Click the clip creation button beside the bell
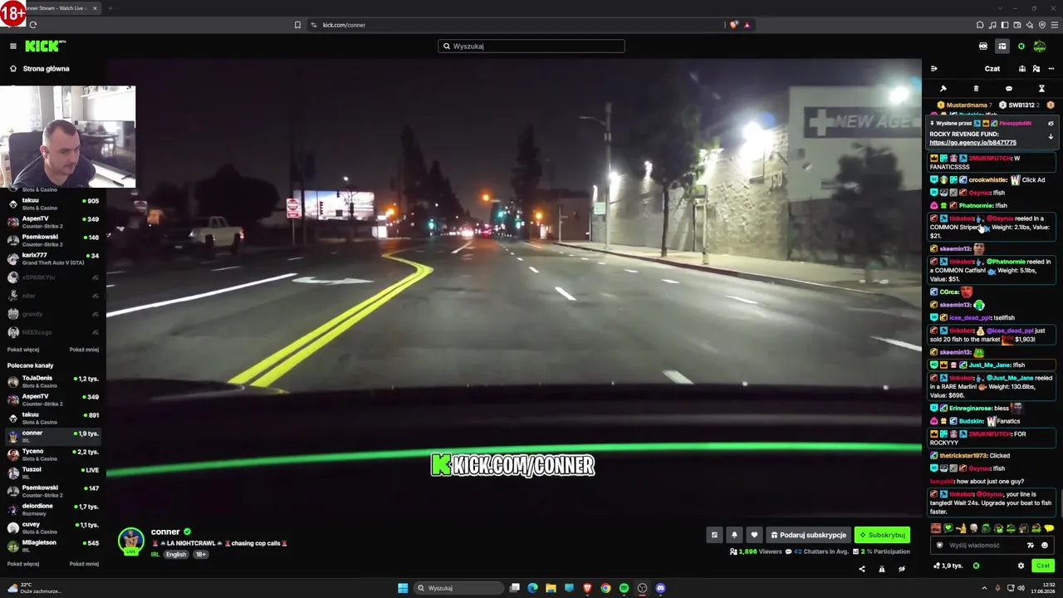This screenshot has height=598, width=1063. point(714,535)
